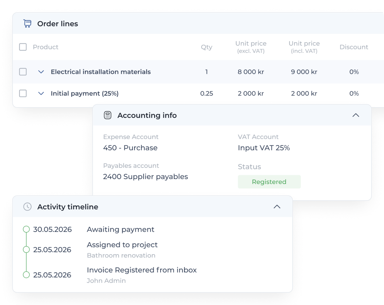Click the John Admin user name

(106, 281)
